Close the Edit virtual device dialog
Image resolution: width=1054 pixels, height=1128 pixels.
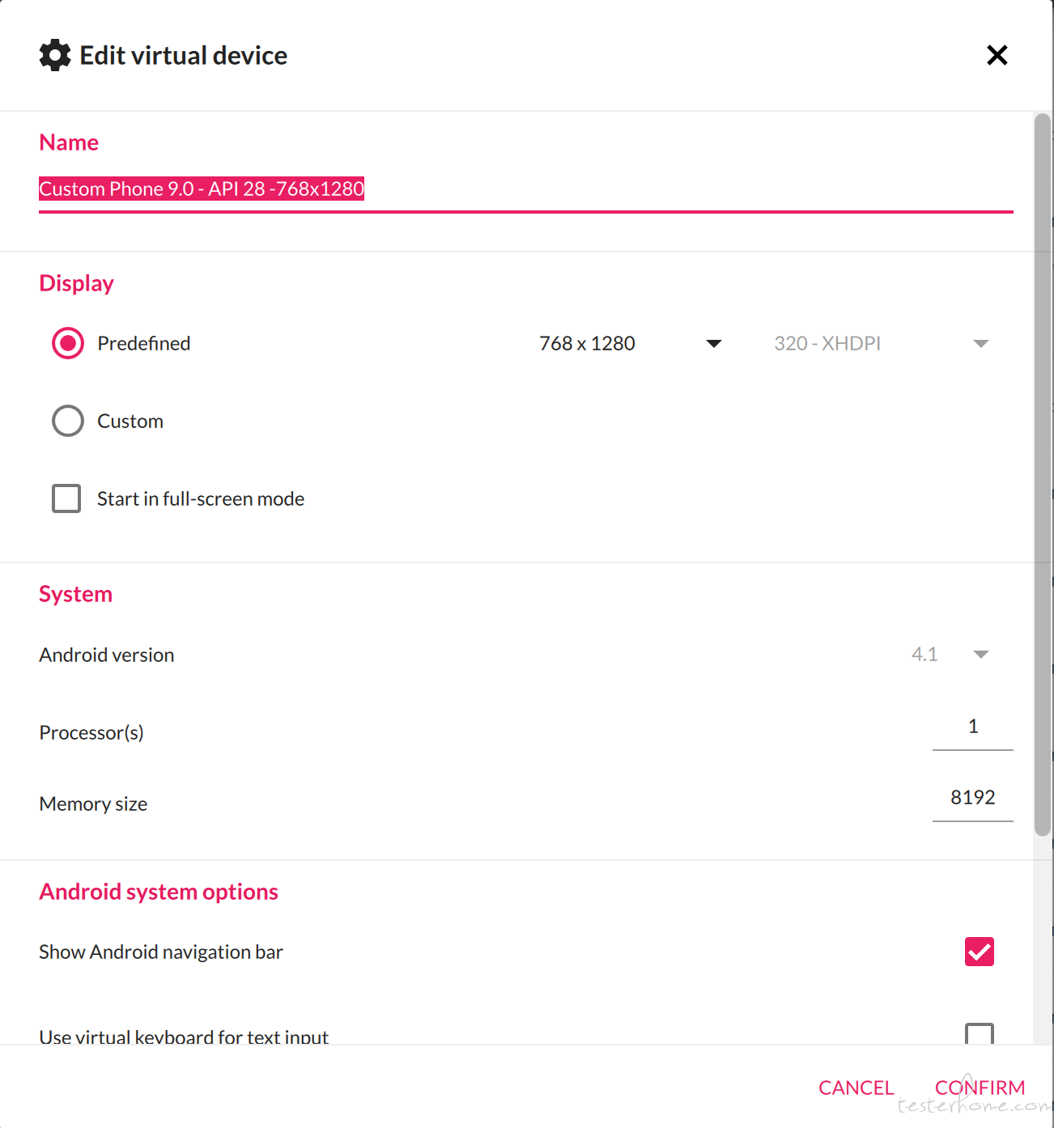point(997,55)
